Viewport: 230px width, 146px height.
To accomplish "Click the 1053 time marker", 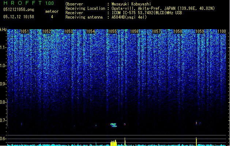I will (x=68, y=31).
